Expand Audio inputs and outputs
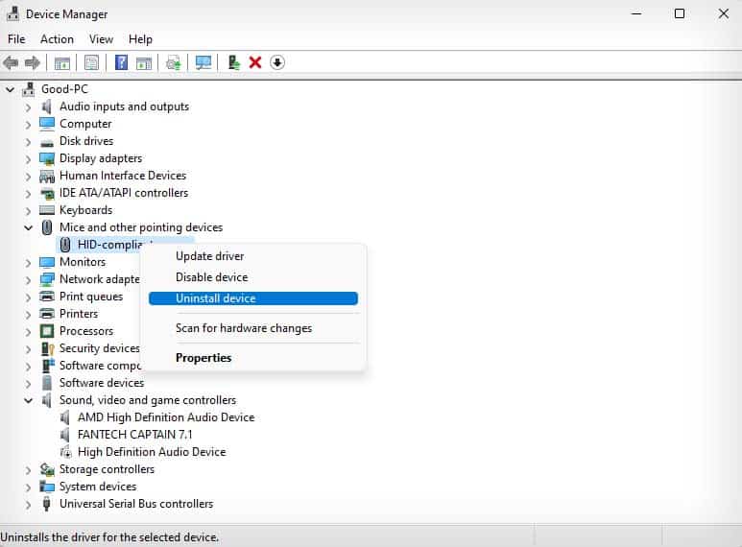This screenshot has width=742, height=547. tap(28, 107)
